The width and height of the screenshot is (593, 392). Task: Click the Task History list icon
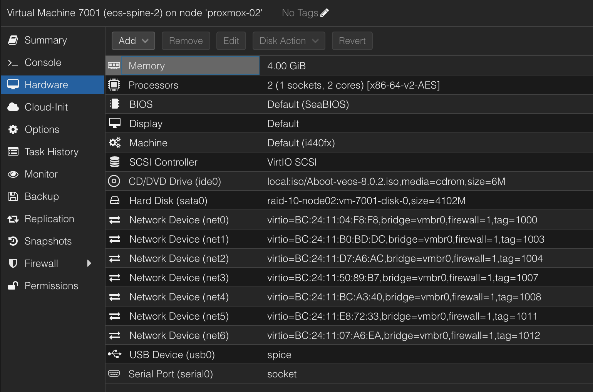pos(13,152)
